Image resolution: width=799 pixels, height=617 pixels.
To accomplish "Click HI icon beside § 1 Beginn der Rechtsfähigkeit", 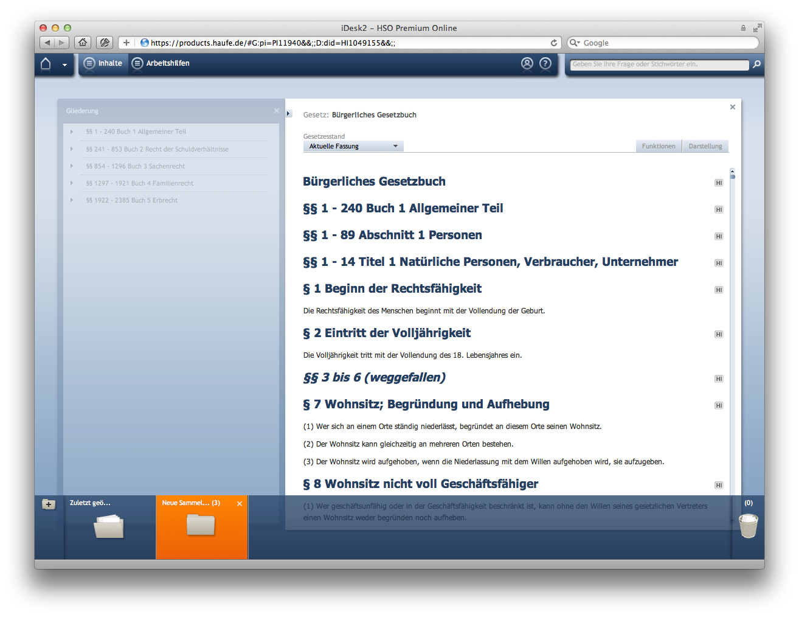I will coord(719,290).
